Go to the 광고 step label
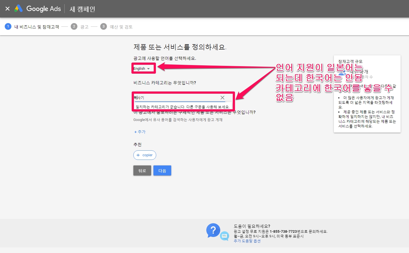 tap(84, 27)
